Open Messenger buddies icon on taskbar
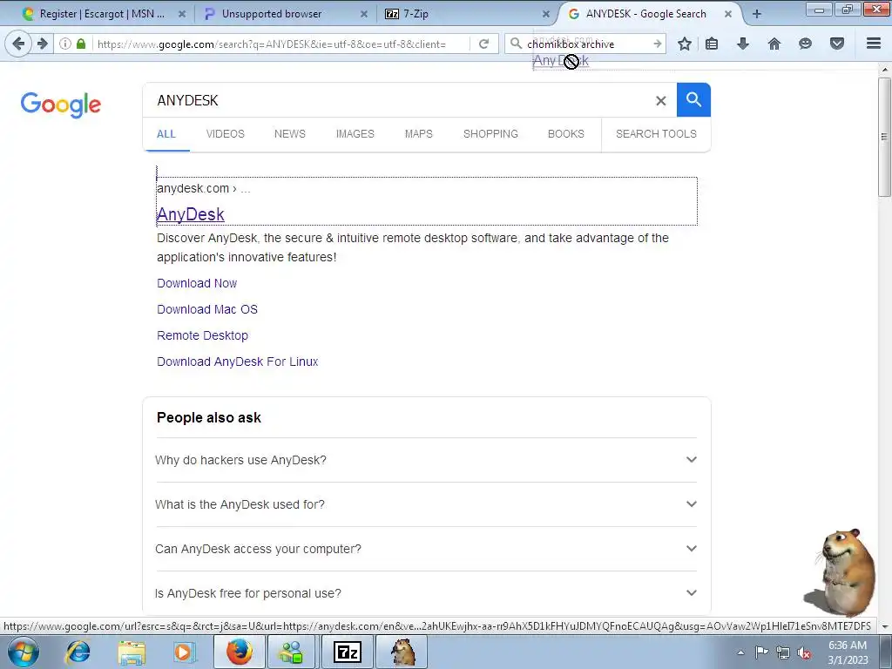The image size is (892, 669). pos(291,652)
